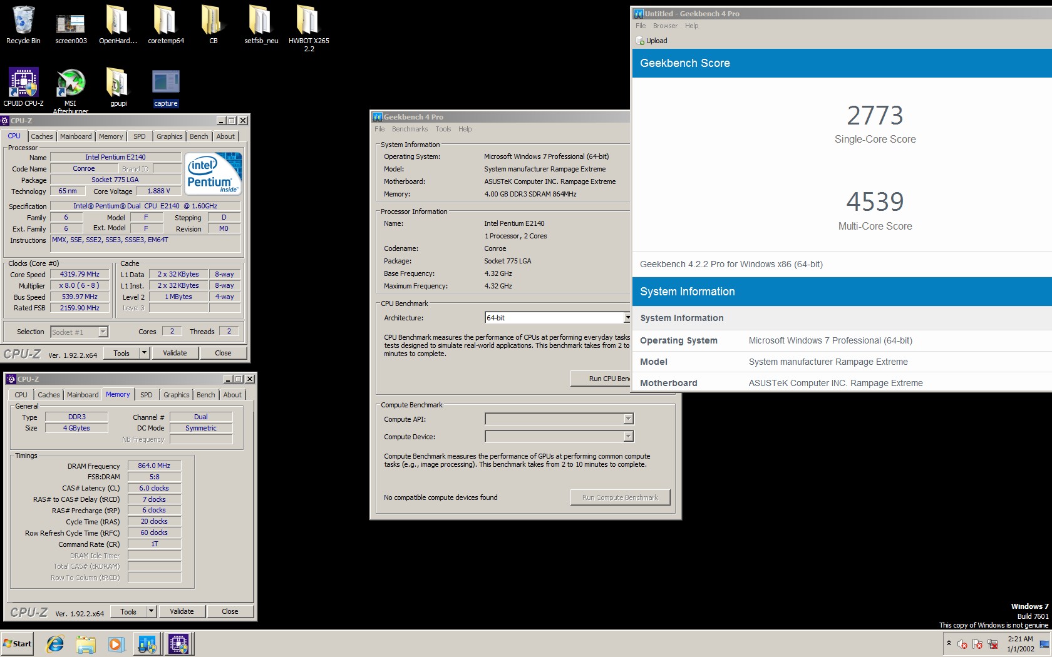Screen dimensions: 1052x657
Task: Open Windows Explorer from taskbar
Action: click(86, 644)
